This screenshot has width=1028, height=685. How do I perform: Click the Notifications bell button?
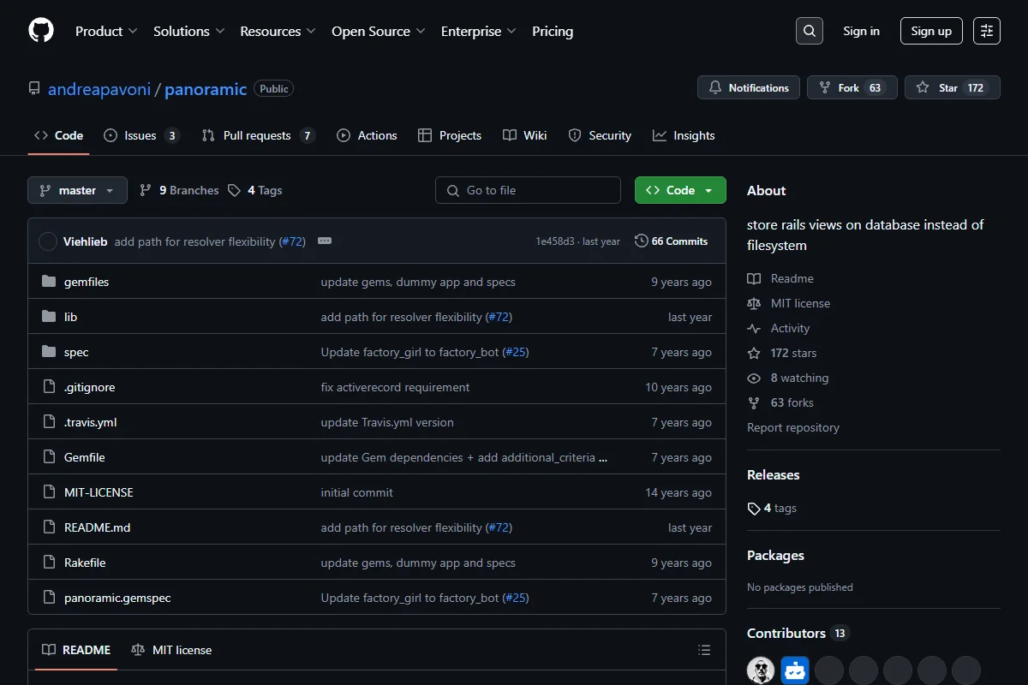coord(749,87)
